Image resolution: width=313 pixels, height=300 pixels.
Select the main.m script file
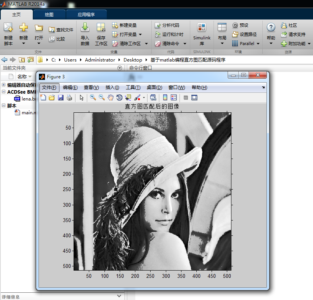click(x=26, y=112)
